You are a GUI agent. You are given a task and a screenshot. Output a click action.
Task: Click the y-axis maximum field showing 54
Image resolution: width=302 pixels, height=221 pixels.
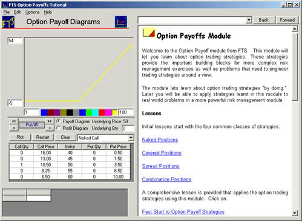coord(15,40)
